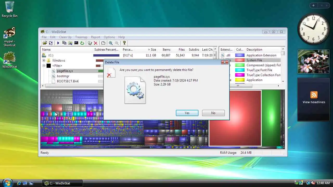333x187 pixels.
Task: Collapse the <Files> tree node
Action: pos(44,66)
